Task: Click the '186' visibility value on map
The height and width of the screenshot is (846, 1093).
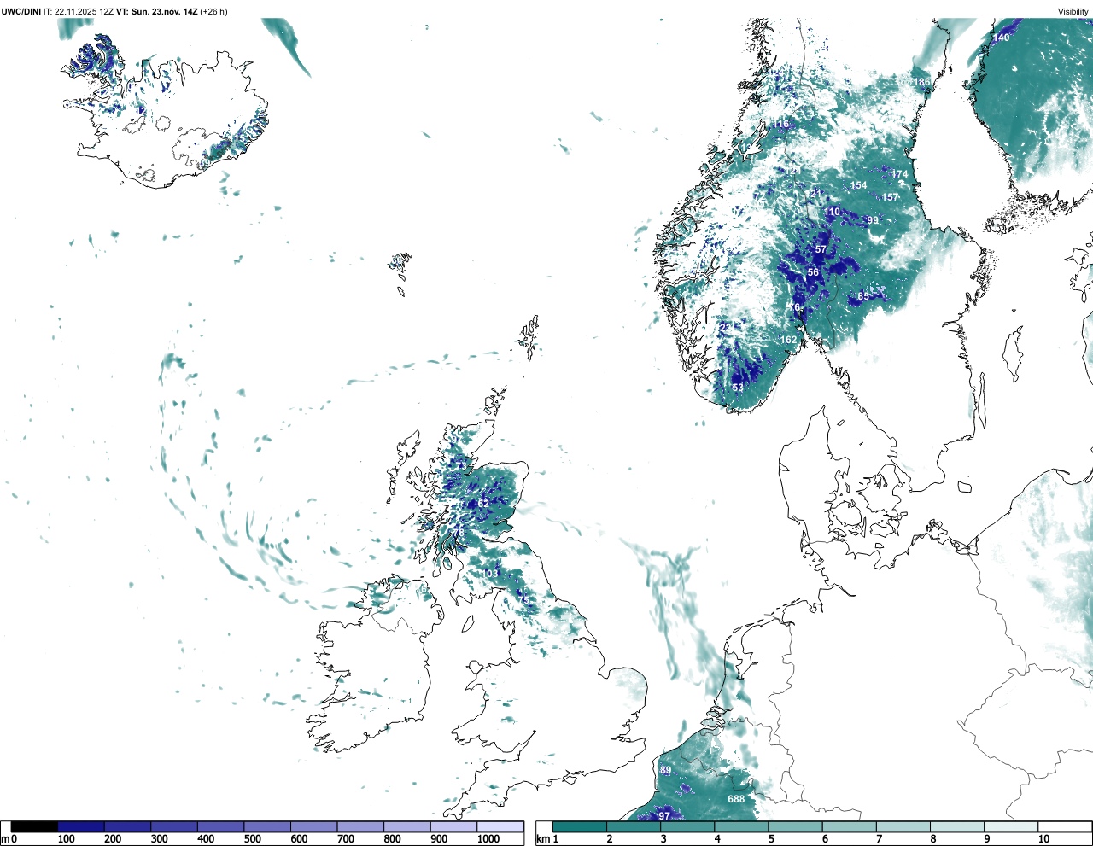Action: (x=921, y=82)
